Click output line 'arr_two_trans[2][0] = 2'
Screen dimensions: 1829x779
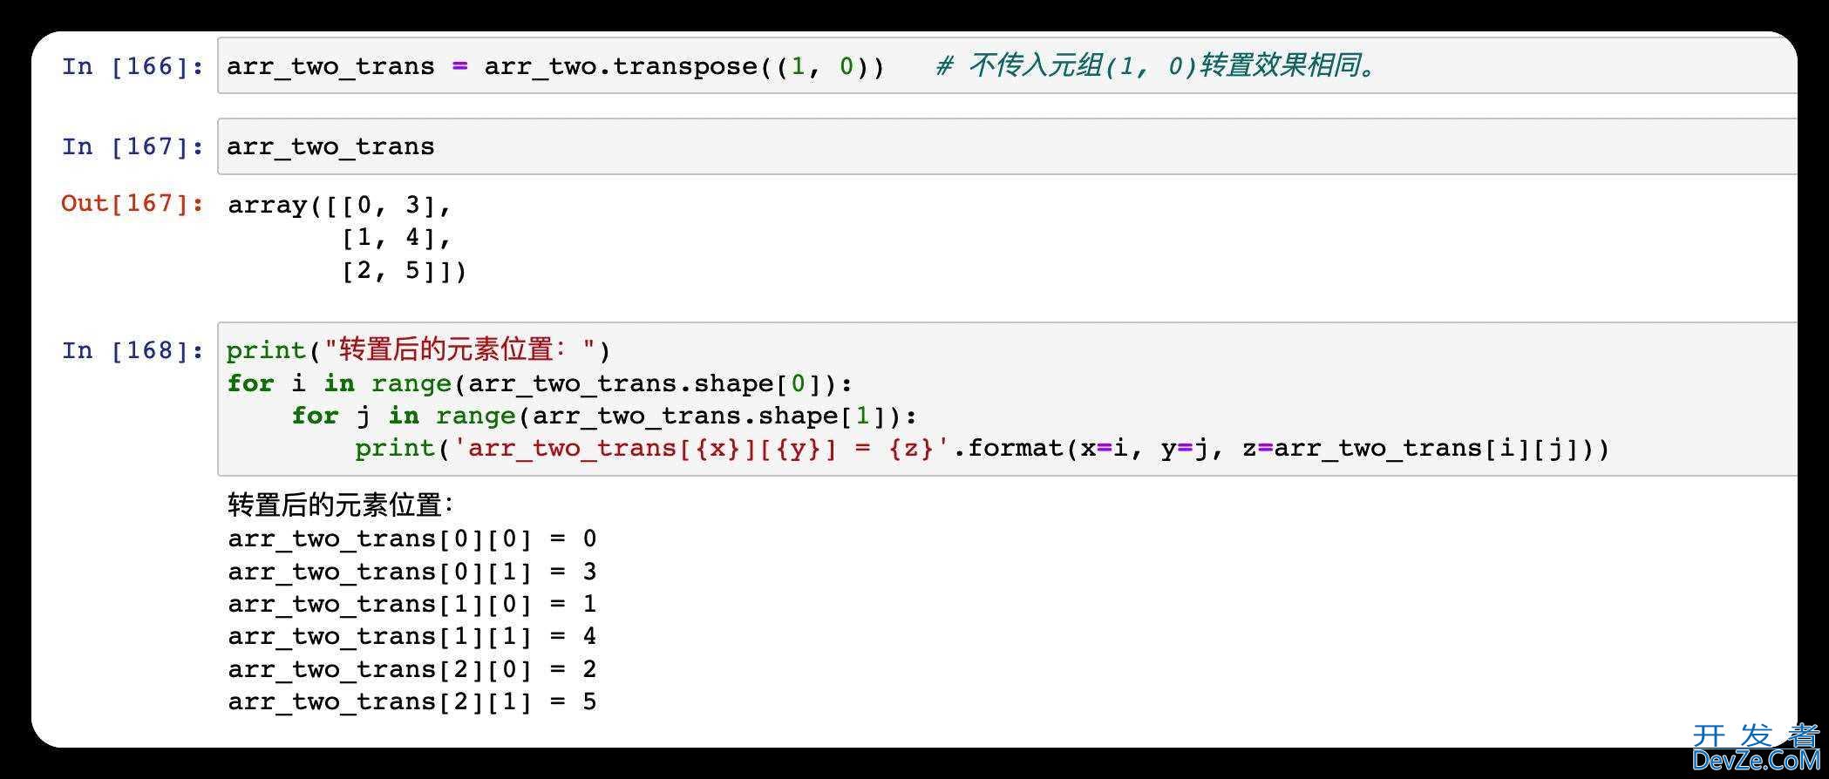pos(412,669)
